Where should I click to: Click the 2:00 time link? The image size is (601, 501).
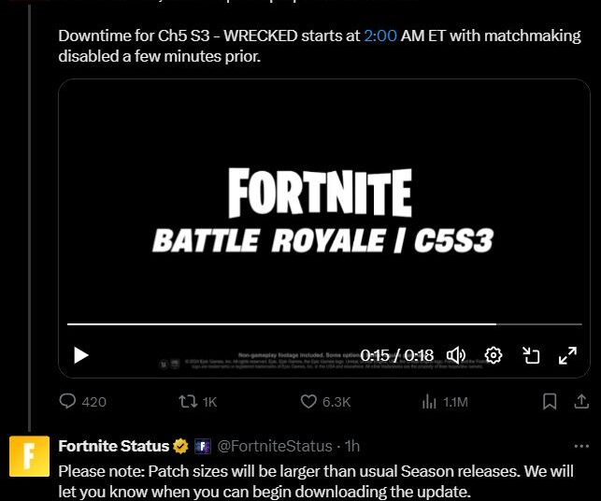(x=380, y=36)
